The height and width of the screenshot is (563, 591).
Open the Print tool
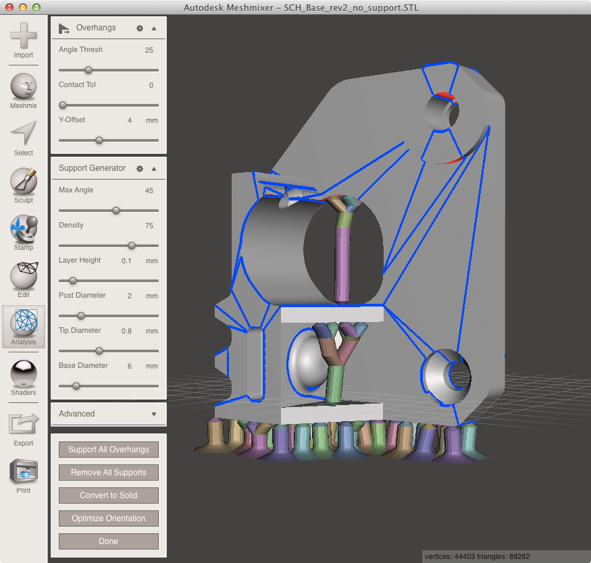pyautogui.click(x=24, y=476)
